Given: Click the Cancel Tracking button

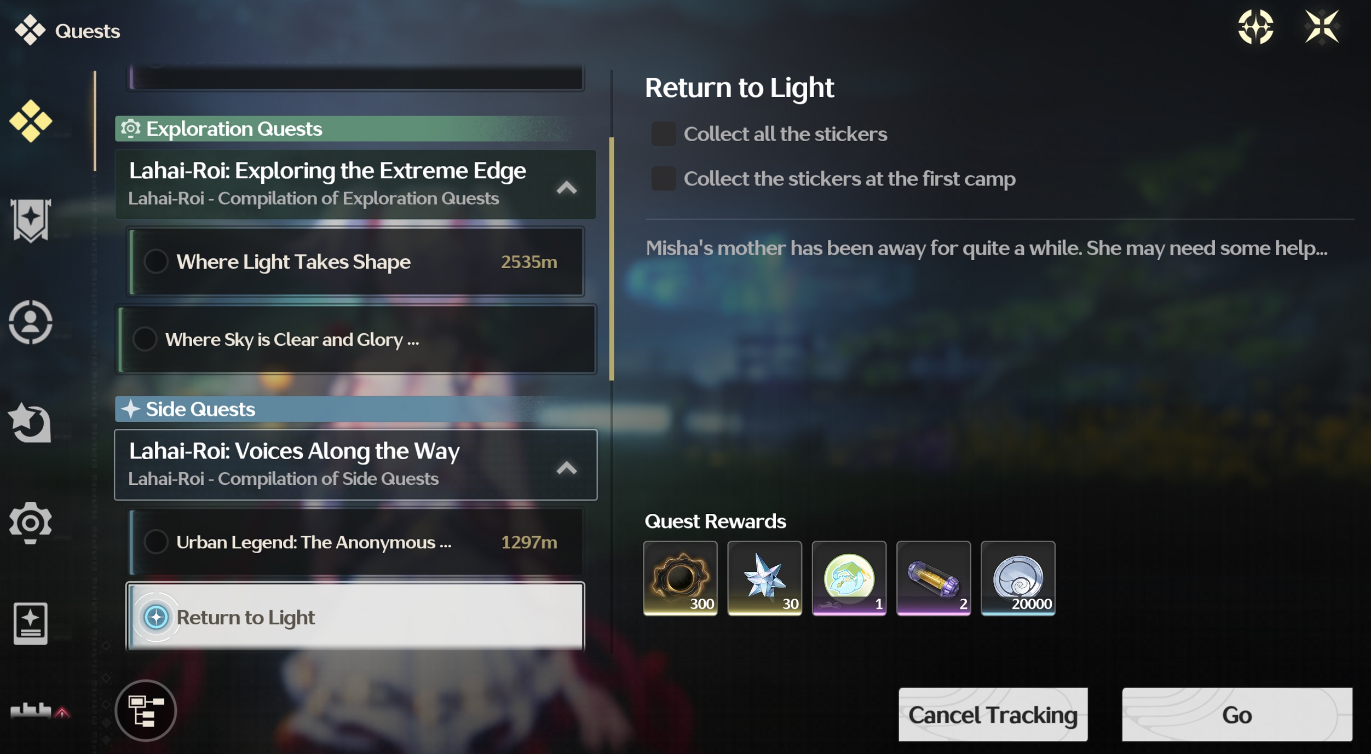Looking at the screenshot, I should click(993, 715).
